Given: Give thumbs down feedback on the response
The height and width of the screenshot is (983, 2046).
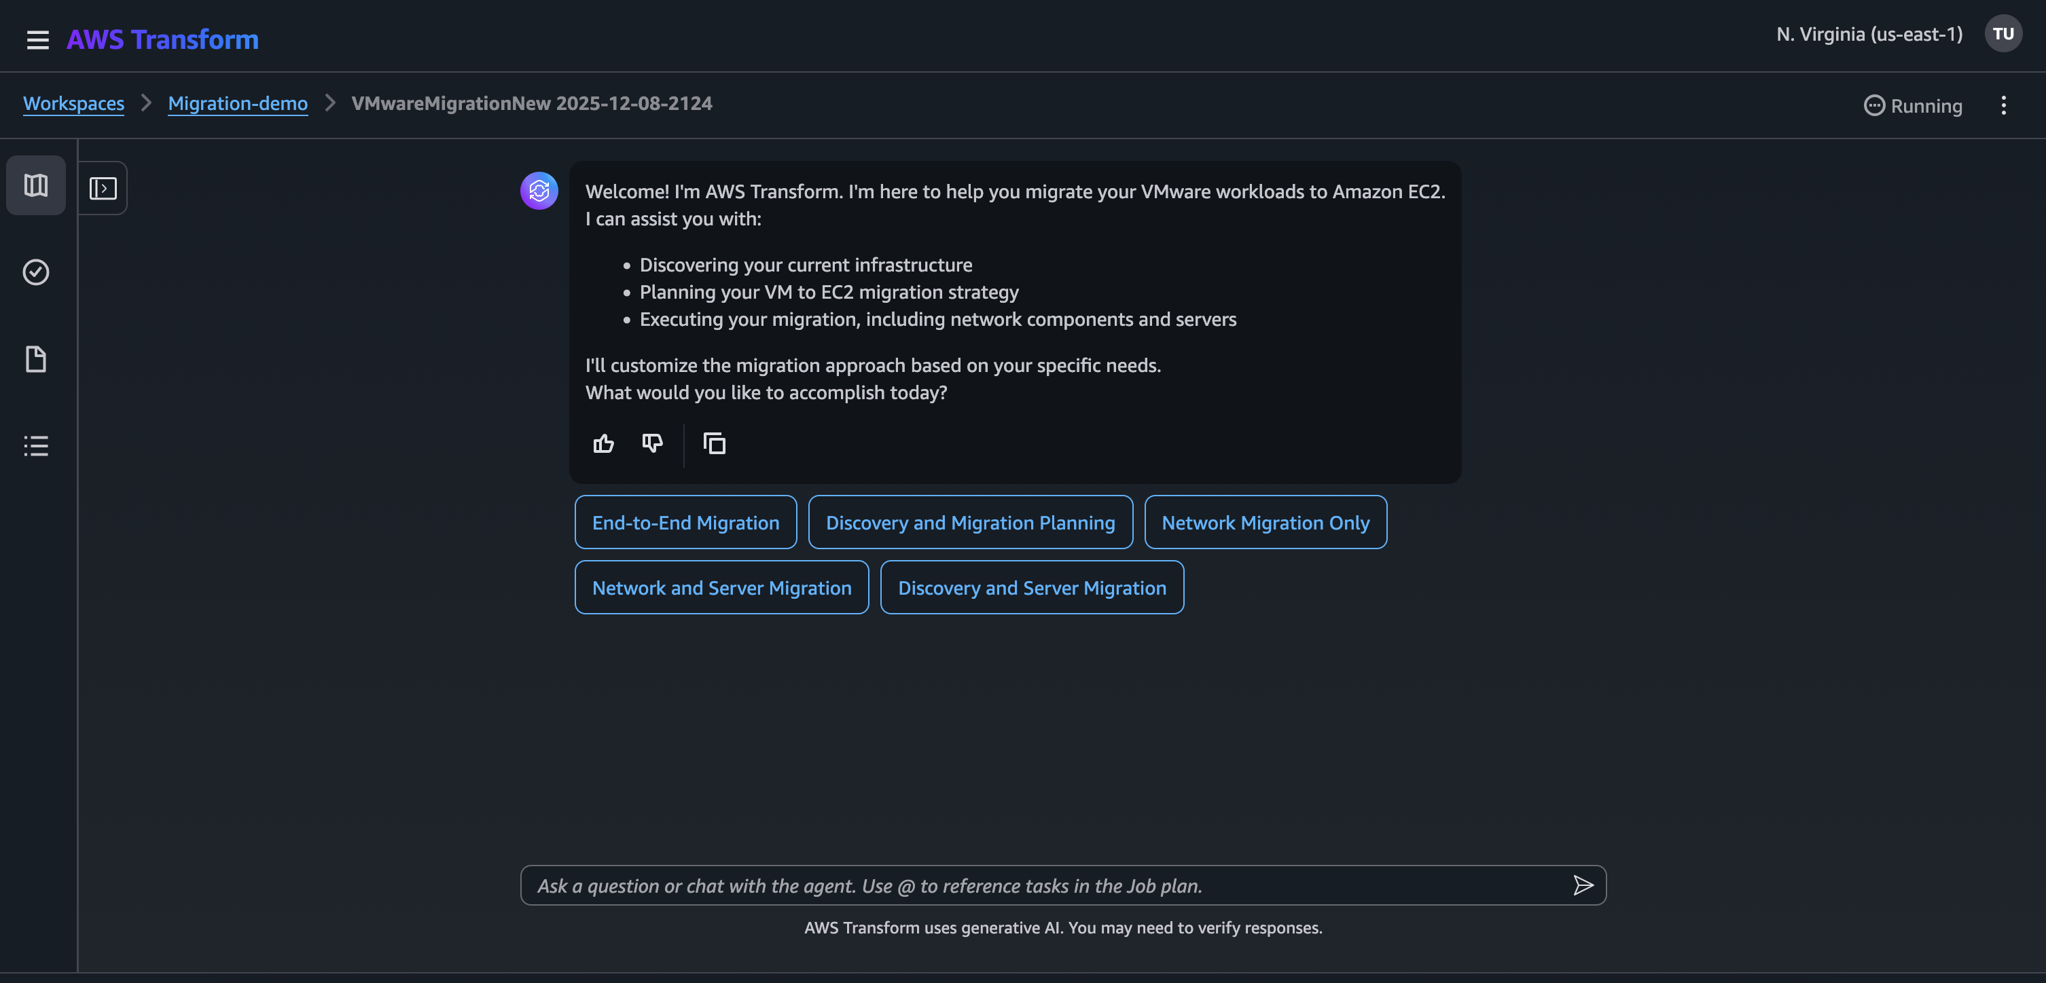Looking at the screenshot, I should 652,443.
